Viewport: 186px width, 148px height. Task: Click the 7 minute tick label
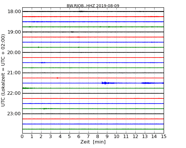[88, 137]
